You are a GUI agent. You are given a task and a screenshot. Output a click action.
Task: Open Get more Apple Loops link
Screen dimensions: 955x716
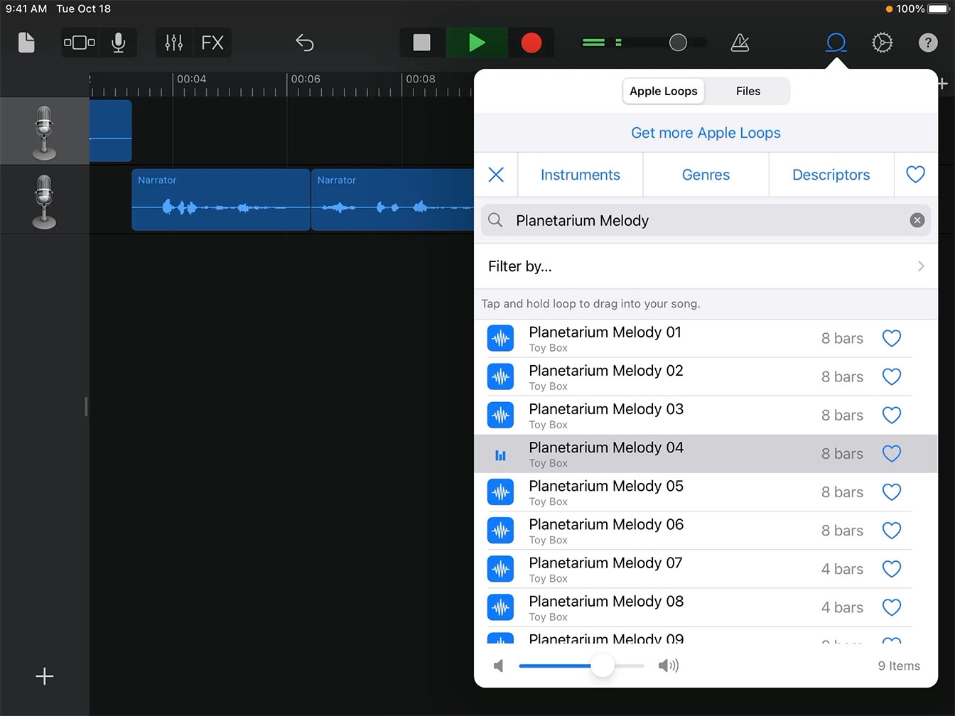(x=706, y=133)
